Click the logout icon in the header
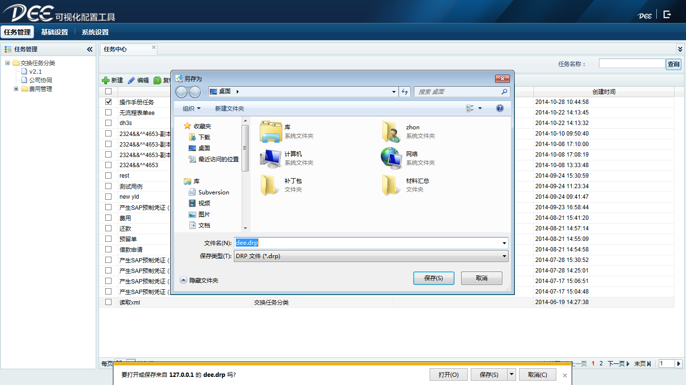 pyautogui.click(x=667, y=15)
